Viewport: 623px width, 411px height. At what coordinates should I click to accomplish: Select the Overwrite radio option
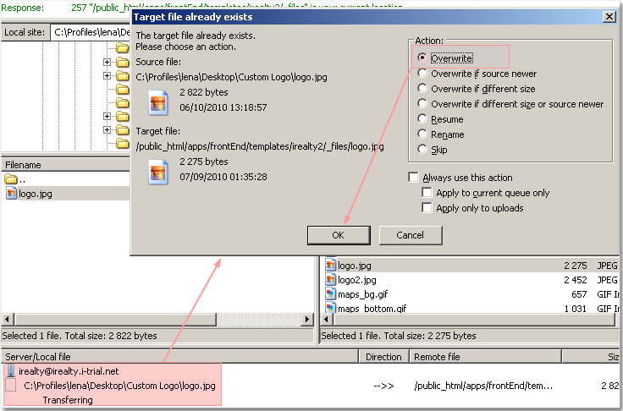coord(422,58)
